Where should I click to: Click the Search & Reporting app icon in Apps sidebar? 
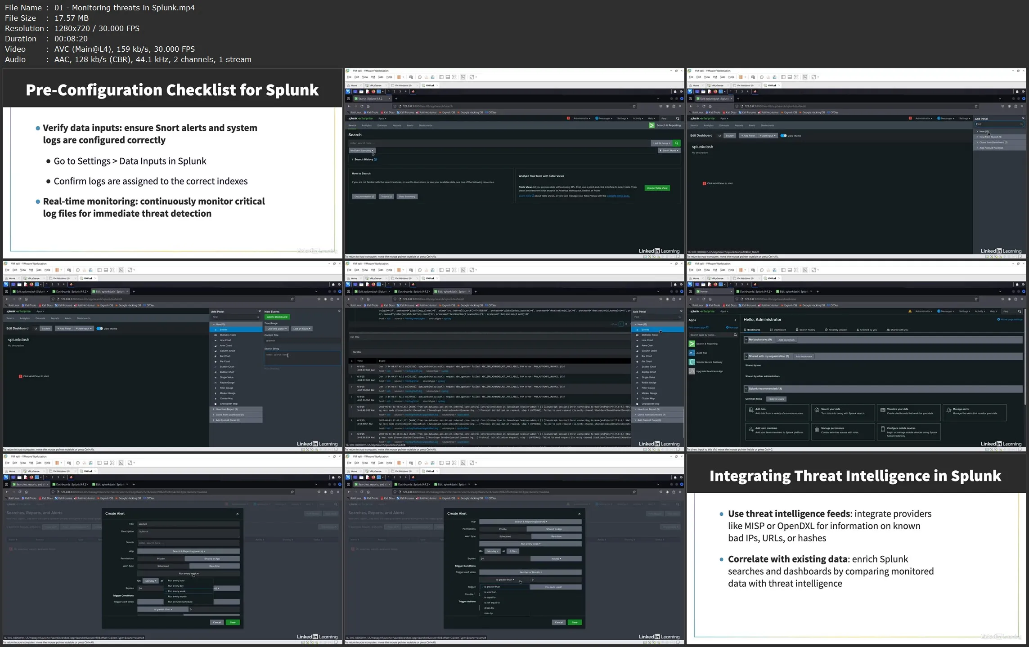click(x=692, y=344)
